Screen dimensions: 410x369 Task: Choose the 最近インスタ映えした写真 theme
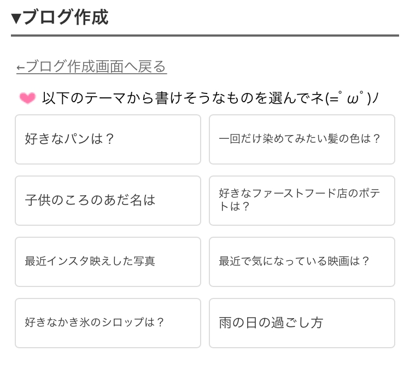tap(108, 262)
